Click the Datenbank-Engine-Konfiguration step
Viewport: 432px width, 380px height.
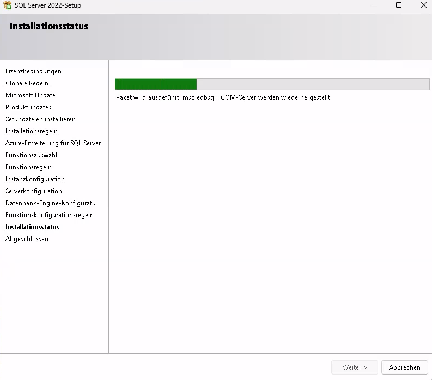pos(52,203)
